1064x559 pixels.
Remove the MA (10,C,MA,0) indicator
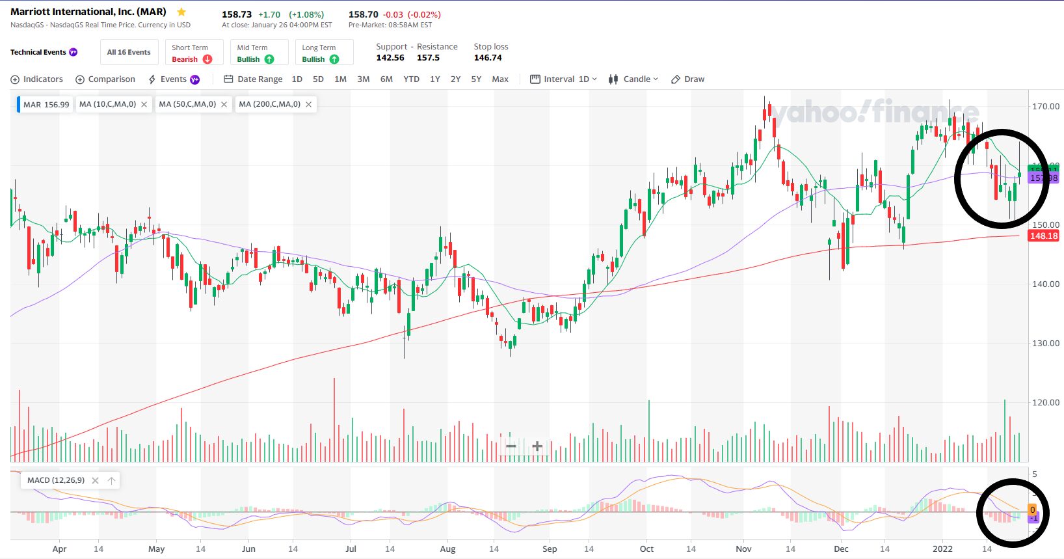coord(144,104)
